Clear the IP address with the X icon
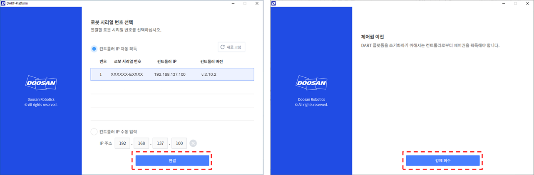The image size is (534, 175). (x=193, y=143)
